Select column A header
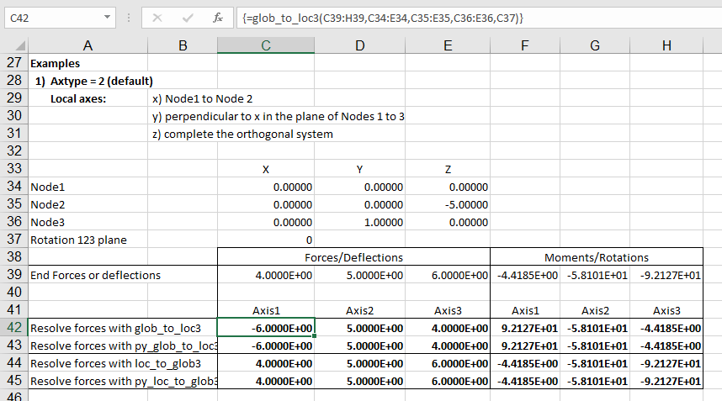 click(88, 47)
